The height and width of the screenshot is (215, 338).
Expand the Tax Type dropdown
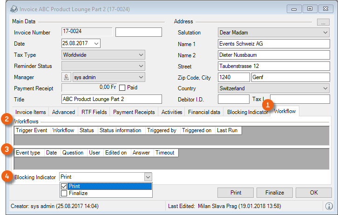142,55
